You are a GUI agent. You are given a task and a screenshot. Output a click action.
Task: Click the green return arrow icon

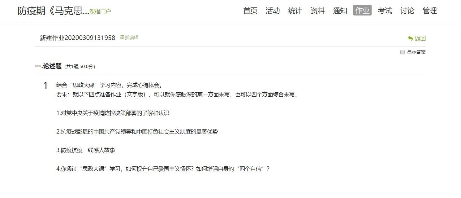tap(410, 38)
